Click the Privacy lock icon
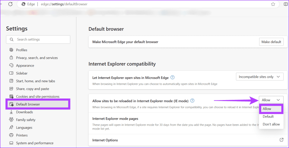Viewport: 289px width, 148px height. coord(11,58)
